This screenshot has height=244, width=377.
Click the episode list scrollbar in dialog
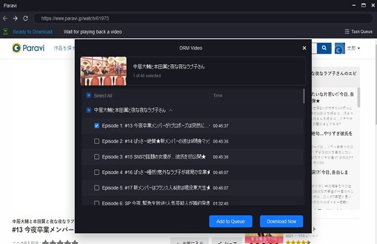(x=304, y=96)
